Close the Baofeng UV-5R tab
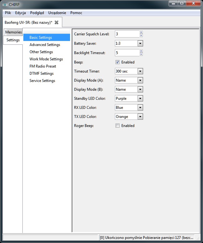203x243 pixels. pyautogui.click(x=57, y=23)
